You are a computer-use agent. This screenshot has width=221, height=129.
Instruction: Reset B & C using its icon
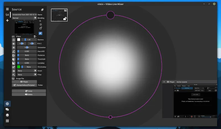(14, 44)
